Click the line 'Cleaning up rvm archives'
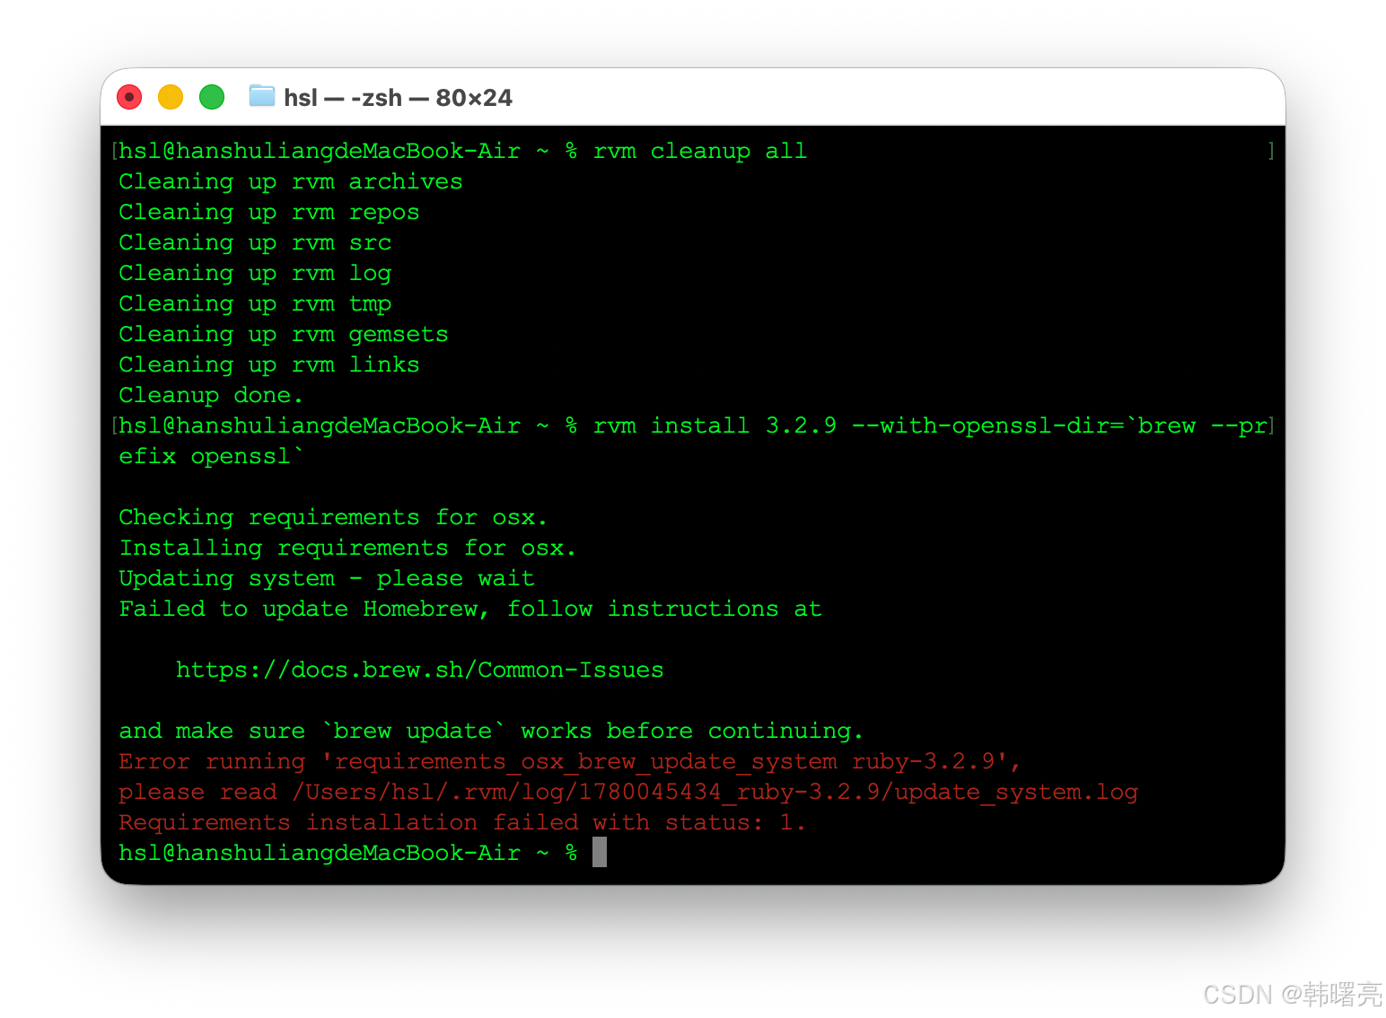 point(291,181)
